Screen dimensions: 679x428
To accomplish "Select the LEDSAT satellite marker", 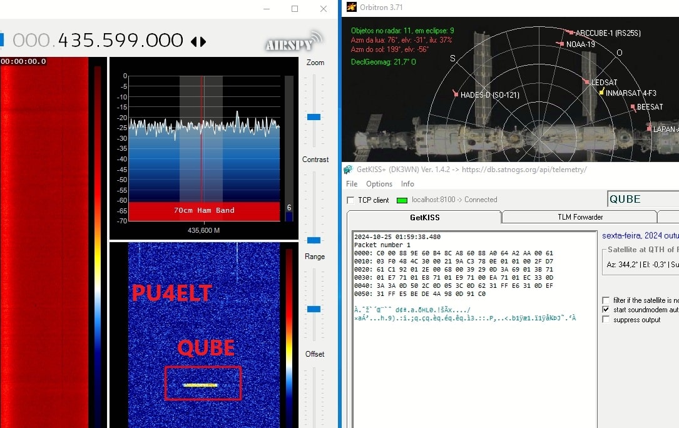I will pos(586,81).
